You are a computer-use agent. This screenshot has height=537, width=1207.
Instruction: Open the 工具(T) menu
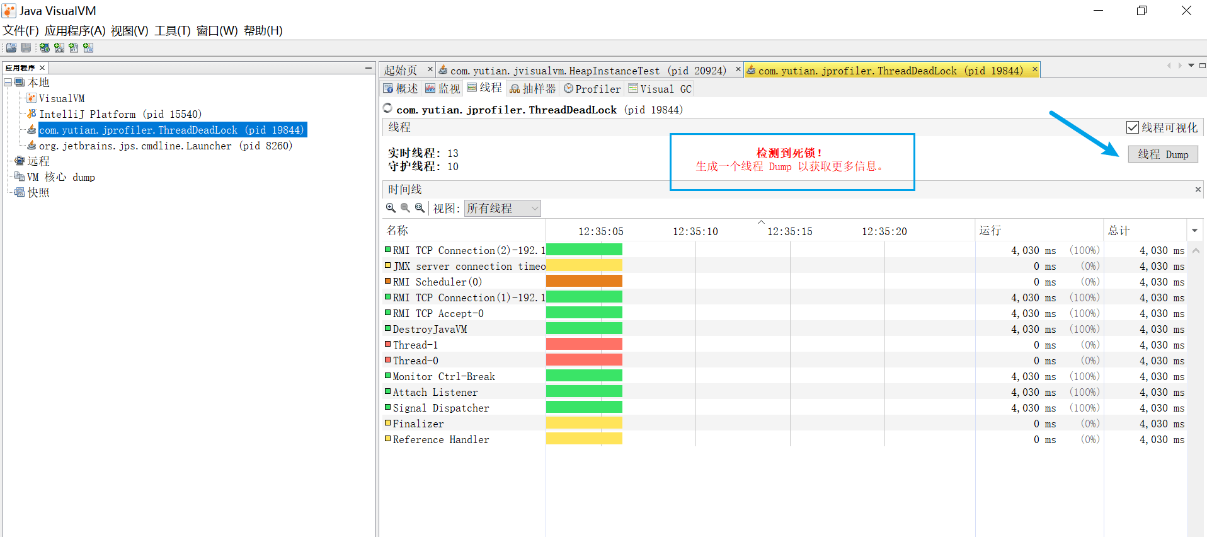[173, 31]
